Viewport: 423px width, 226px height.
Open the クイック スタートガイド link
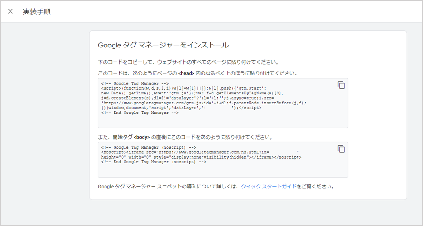(x=269, y=187)
